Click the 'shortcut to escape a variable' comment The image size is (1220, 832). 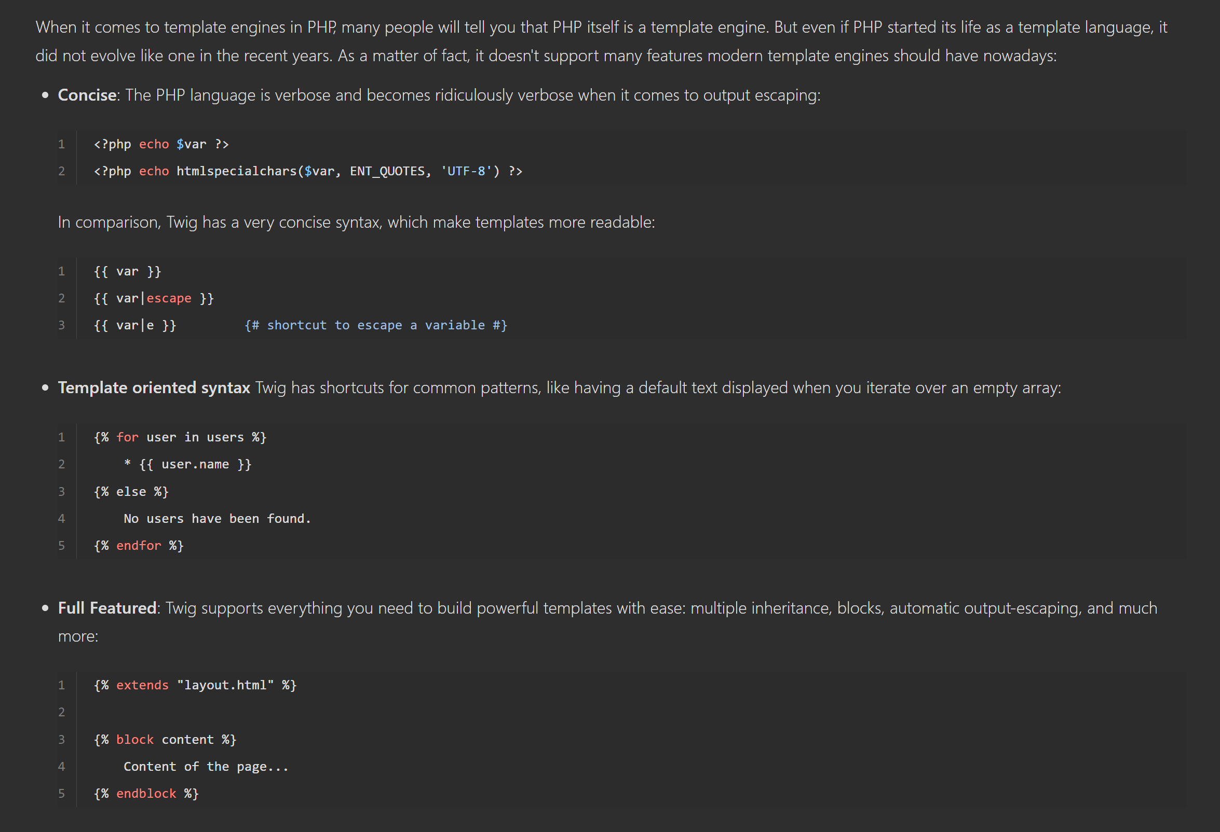tap(376, 325)
